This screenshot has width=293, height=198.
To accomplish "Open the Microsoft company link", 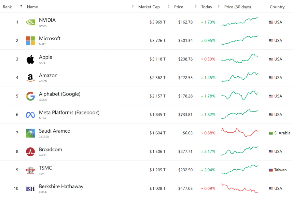I will (50, 38).
